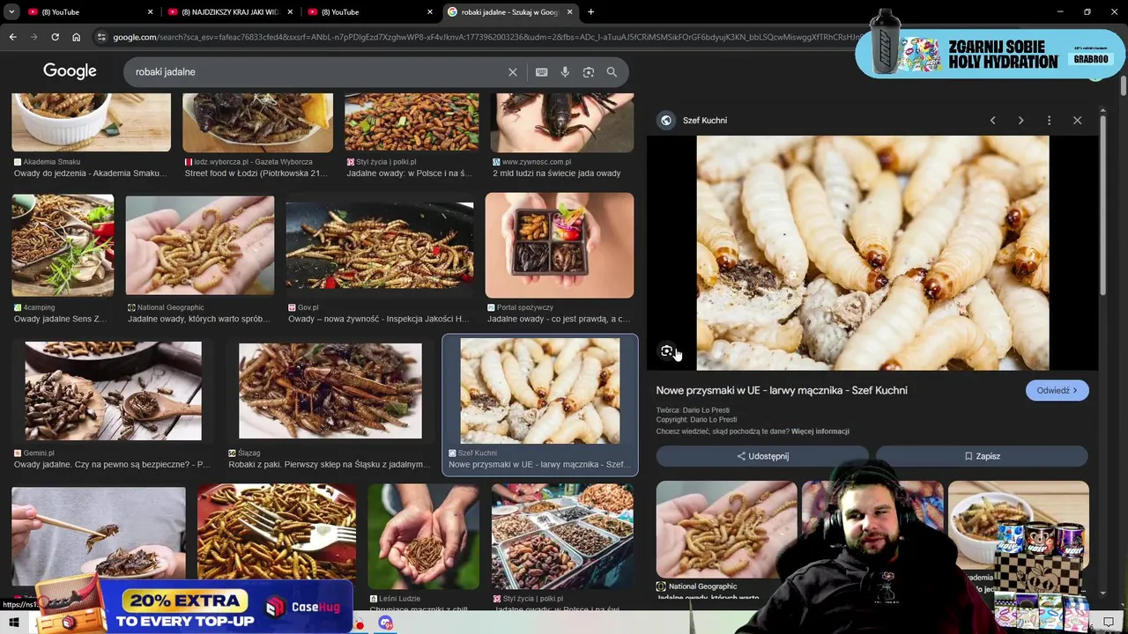Click the Google logo

[x=70, y=71]
